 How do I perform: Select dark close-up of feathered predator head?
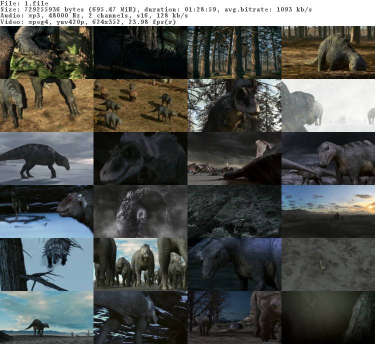tap(140, 158)
